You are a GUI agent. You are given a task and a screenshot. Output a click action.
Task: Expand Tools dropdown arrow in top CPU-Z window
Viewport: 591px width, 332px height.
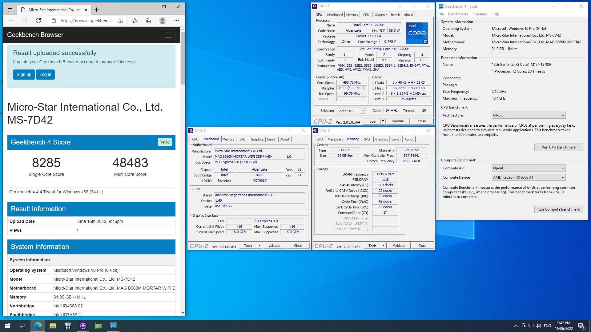tap(383, 121)
